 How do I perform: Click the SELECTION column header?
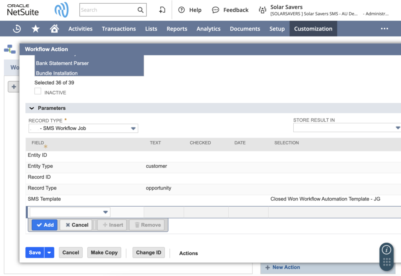[x=286, y=143]
